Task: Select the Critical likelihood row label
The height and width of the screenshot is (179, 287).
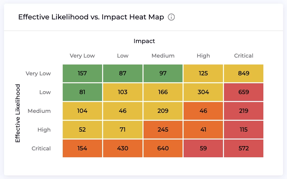Action: pos(41,148)
